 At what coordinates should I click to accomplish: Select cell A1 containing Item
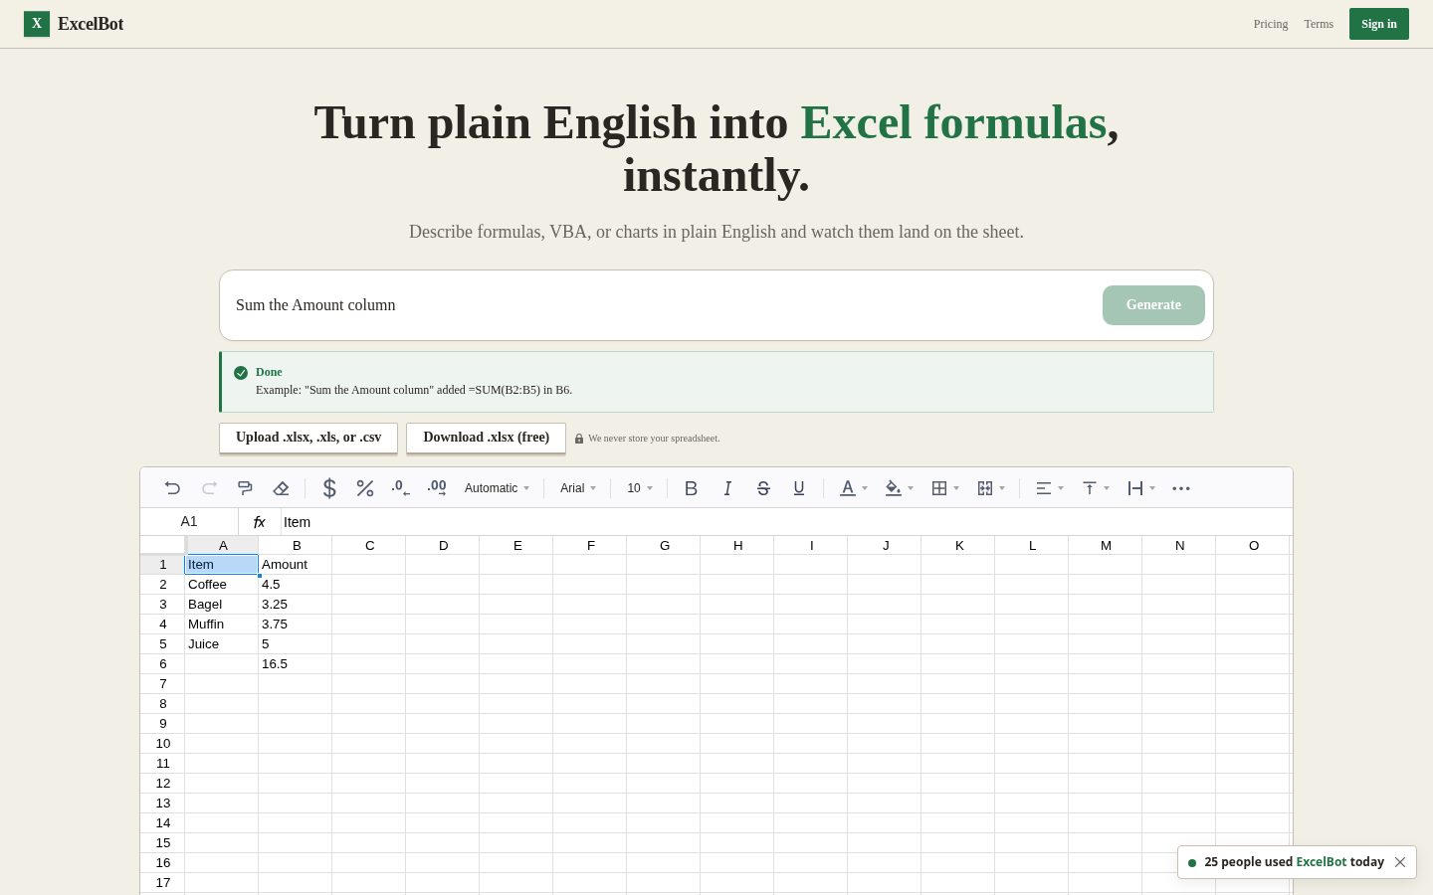[222, 564]
